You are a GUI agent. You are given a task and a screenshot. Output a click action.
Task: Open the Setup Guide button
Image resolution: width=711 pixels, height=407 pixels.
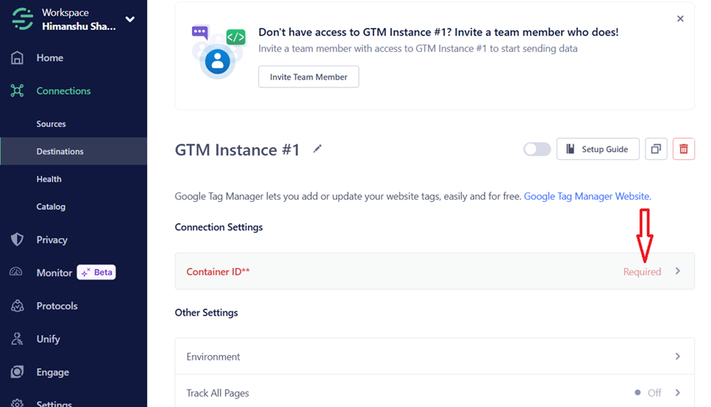[598, 149]
